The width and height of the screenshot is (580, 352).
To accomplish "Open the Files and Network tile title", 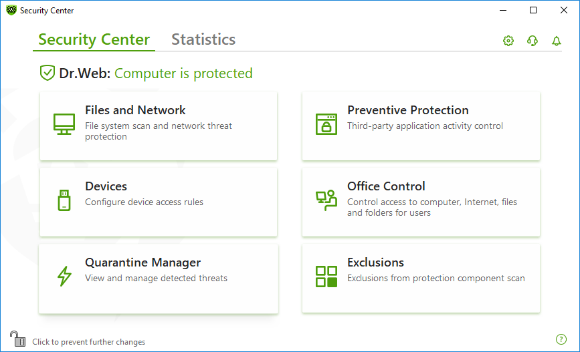I will (135, 110).
